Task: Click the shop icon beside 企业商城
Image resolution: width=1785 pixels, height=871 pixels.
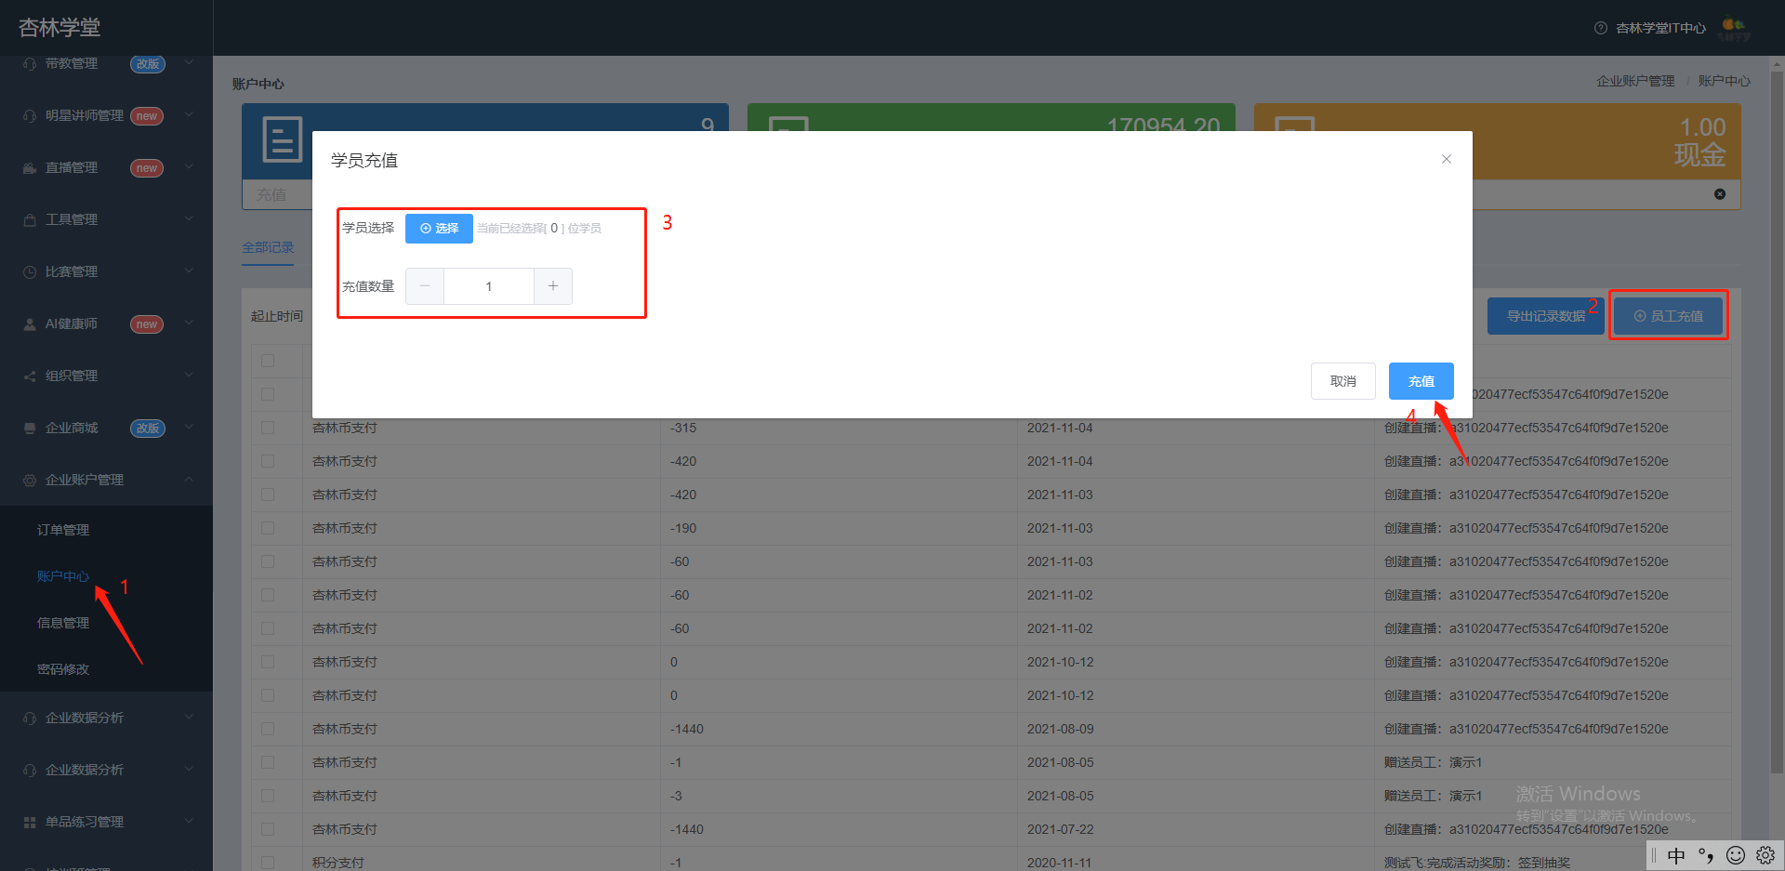Action: (x=30, y=429)
